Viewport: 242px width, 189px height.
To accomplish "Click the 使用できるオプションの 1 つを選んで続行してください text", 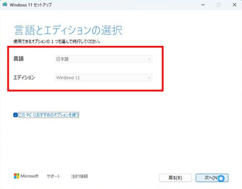I will point(57,41).
